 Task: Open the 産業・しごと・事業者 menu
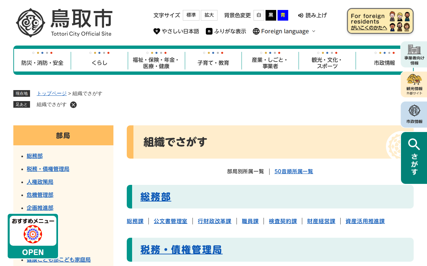point(270,61)
